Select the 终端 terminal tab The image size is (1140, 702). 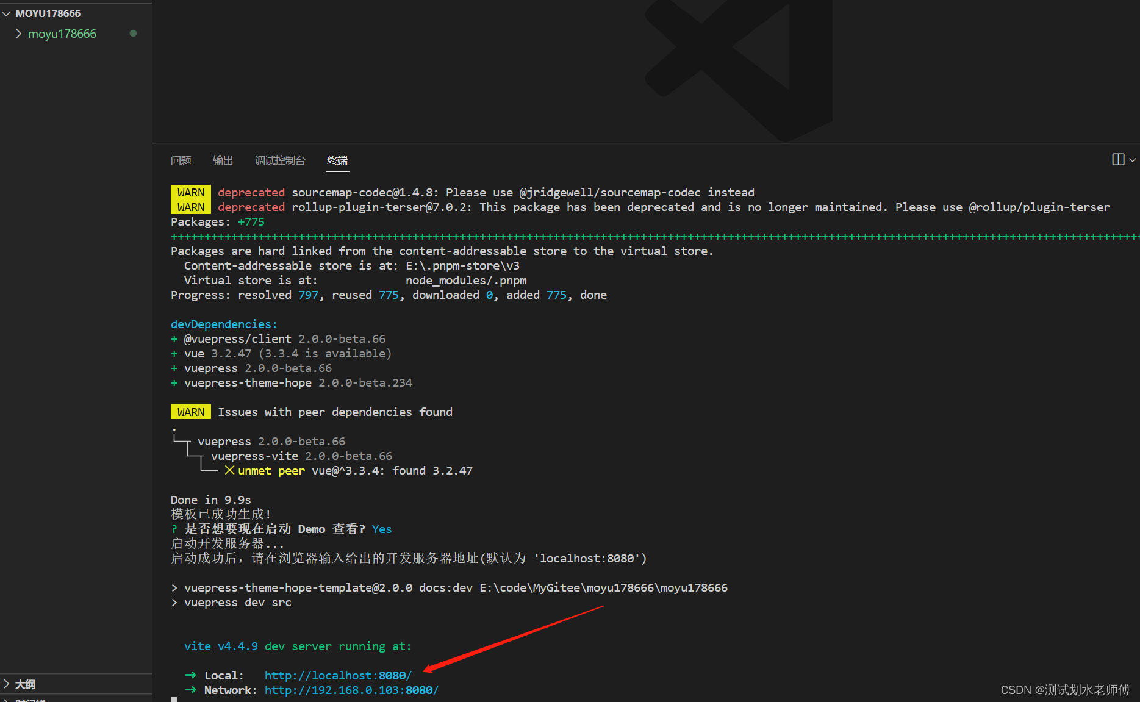click(x=337, y=160)
